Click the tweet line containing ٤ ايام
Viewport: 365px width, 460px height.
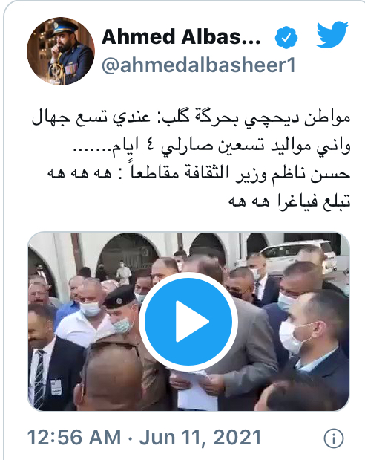(x=211, y=146)
